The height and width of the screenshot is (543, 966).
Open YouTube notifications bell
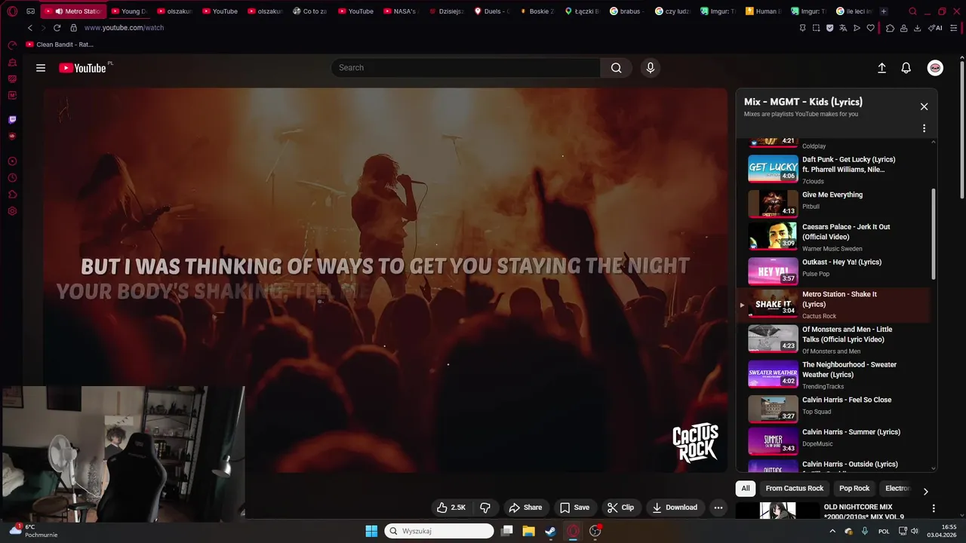click(x=906, y=68)
